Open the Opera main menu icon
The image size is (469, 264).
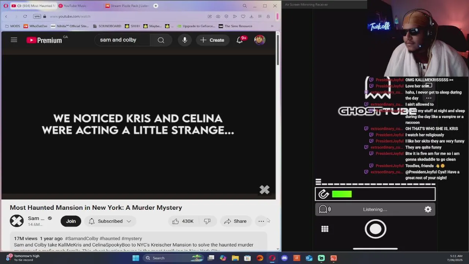[6, 6]
